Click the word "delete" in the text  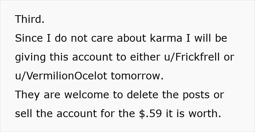click(142, 95)
